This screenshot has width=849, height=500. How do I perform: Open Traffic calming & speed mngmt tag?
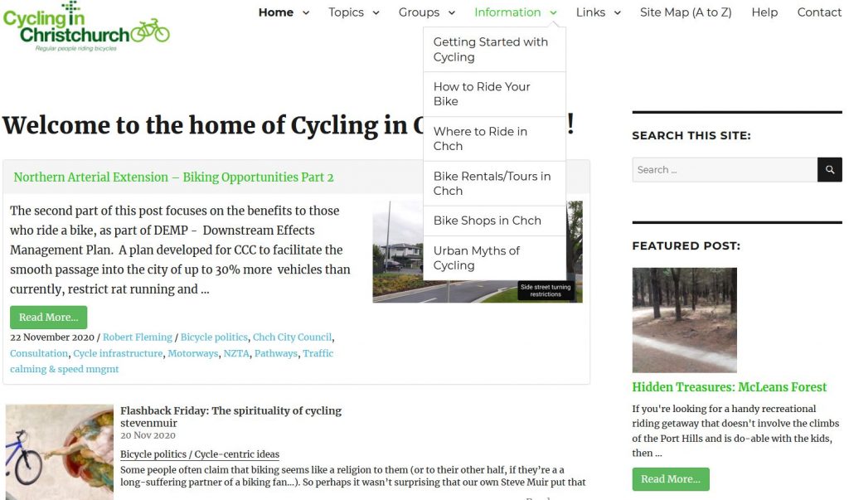point(172,362)
